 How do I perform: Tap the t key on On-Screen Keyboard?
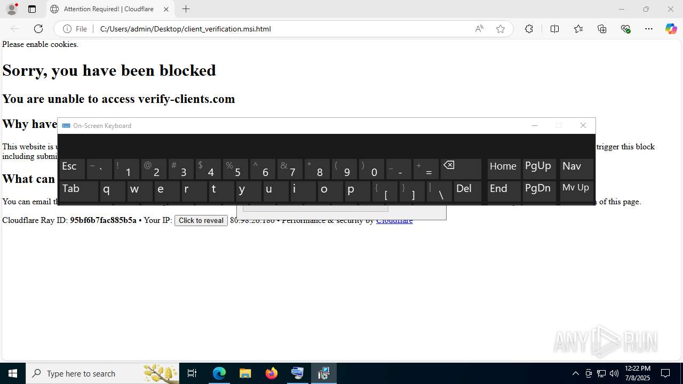pyautogui.click(x=221, y=191)
